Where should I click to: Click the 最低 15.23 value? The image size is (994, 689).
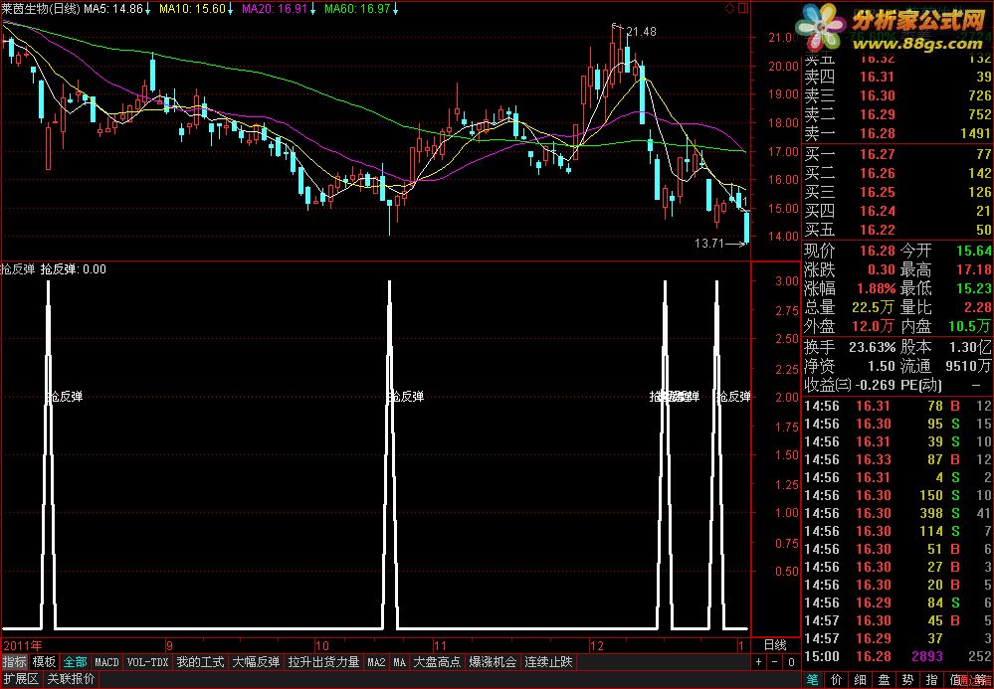973,288
